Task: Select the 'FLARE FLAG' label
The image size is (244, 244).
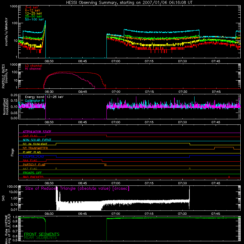Action: tap(32, 152)
